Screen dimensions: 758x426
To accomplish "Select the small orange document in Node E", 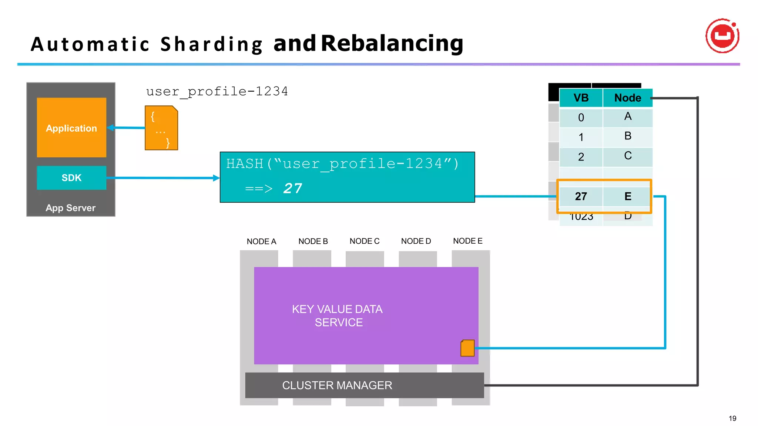I will (x=467, y=348).
